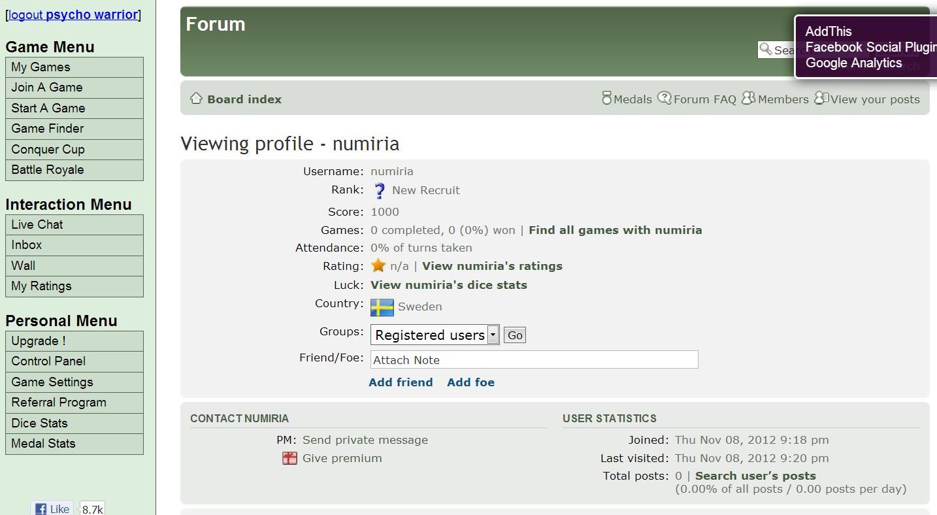The height and width of the screenshot is (515, 937).
Task: Select Live Chat from Interaction Menu
Action: coord(74,225)
